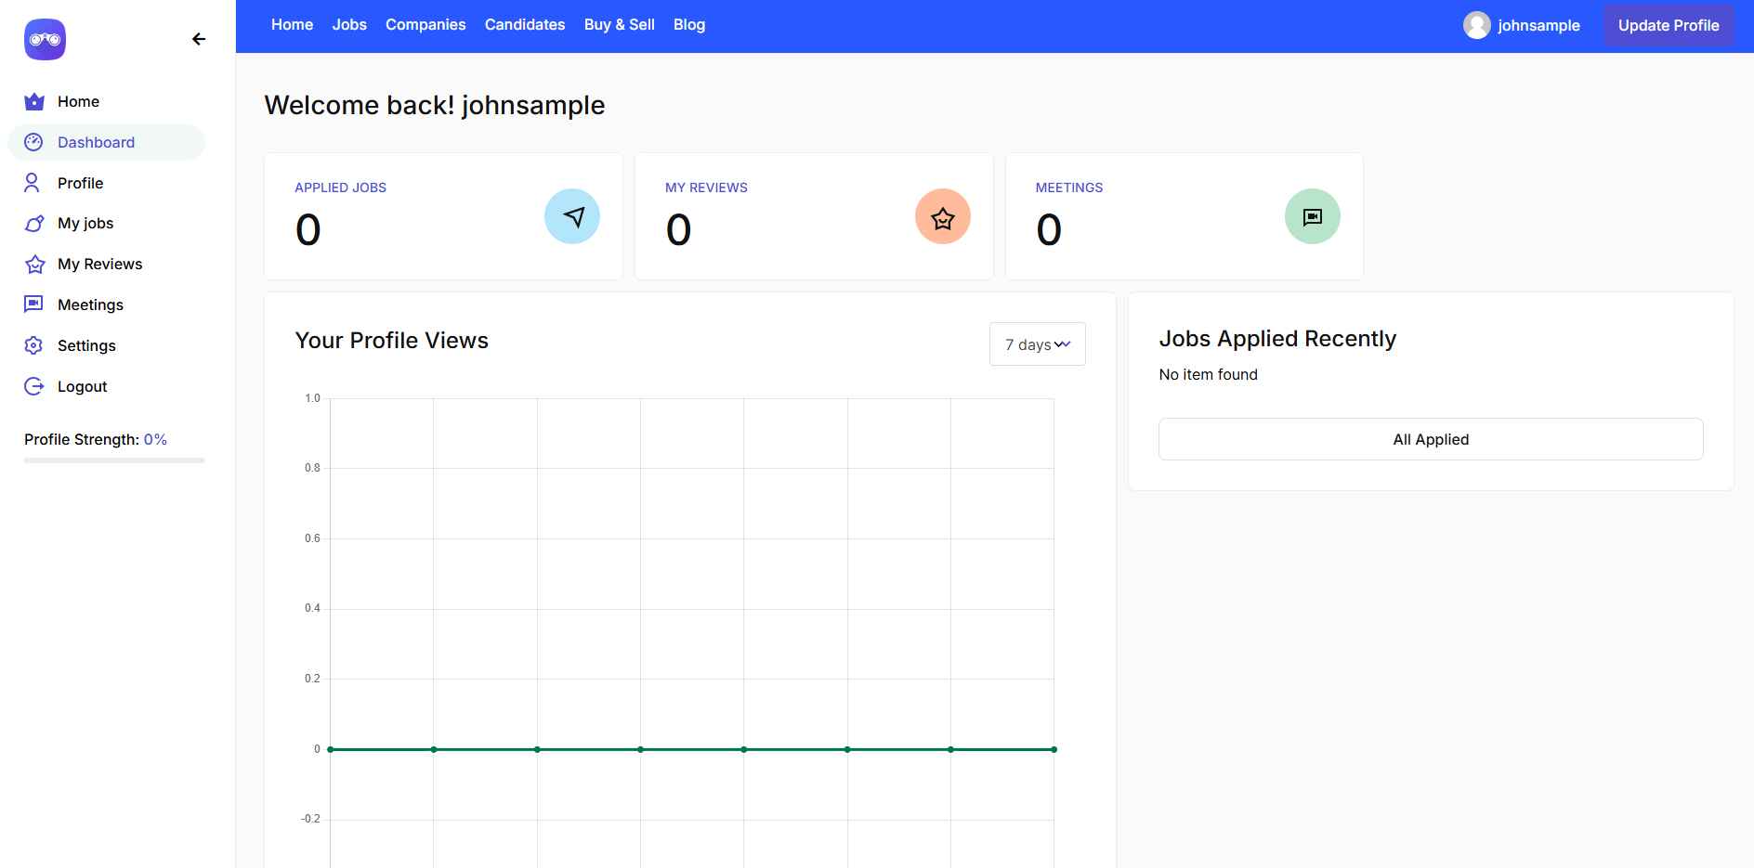Click the Your Profile Views heading
This screenshot has width=1754, height=868.
[x=391, y=341]
